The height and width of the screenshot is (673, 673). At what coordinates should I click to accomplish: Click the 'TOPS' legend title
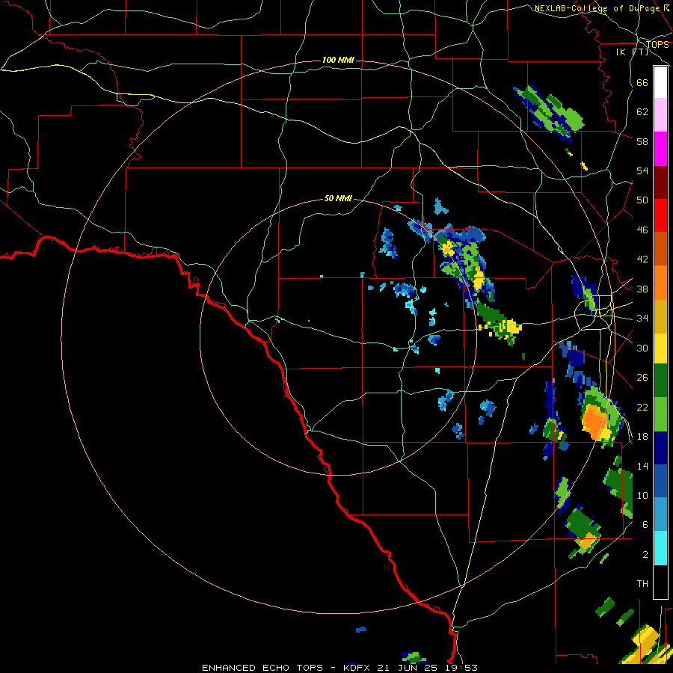coord(657,44)
